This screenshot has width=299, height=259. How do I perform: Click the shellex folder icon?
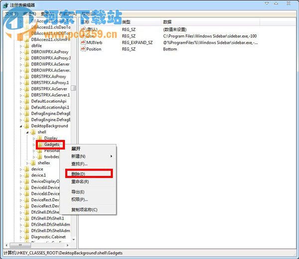click(33, 163)
